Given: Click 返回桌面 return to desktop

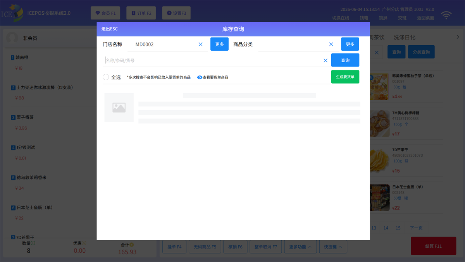Looking at the screenshot, I should click(425, 18).
